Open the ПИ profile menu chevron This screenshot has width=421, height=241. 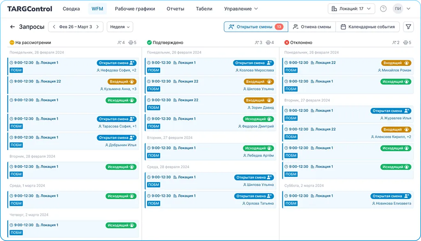[x=409, y=8]
